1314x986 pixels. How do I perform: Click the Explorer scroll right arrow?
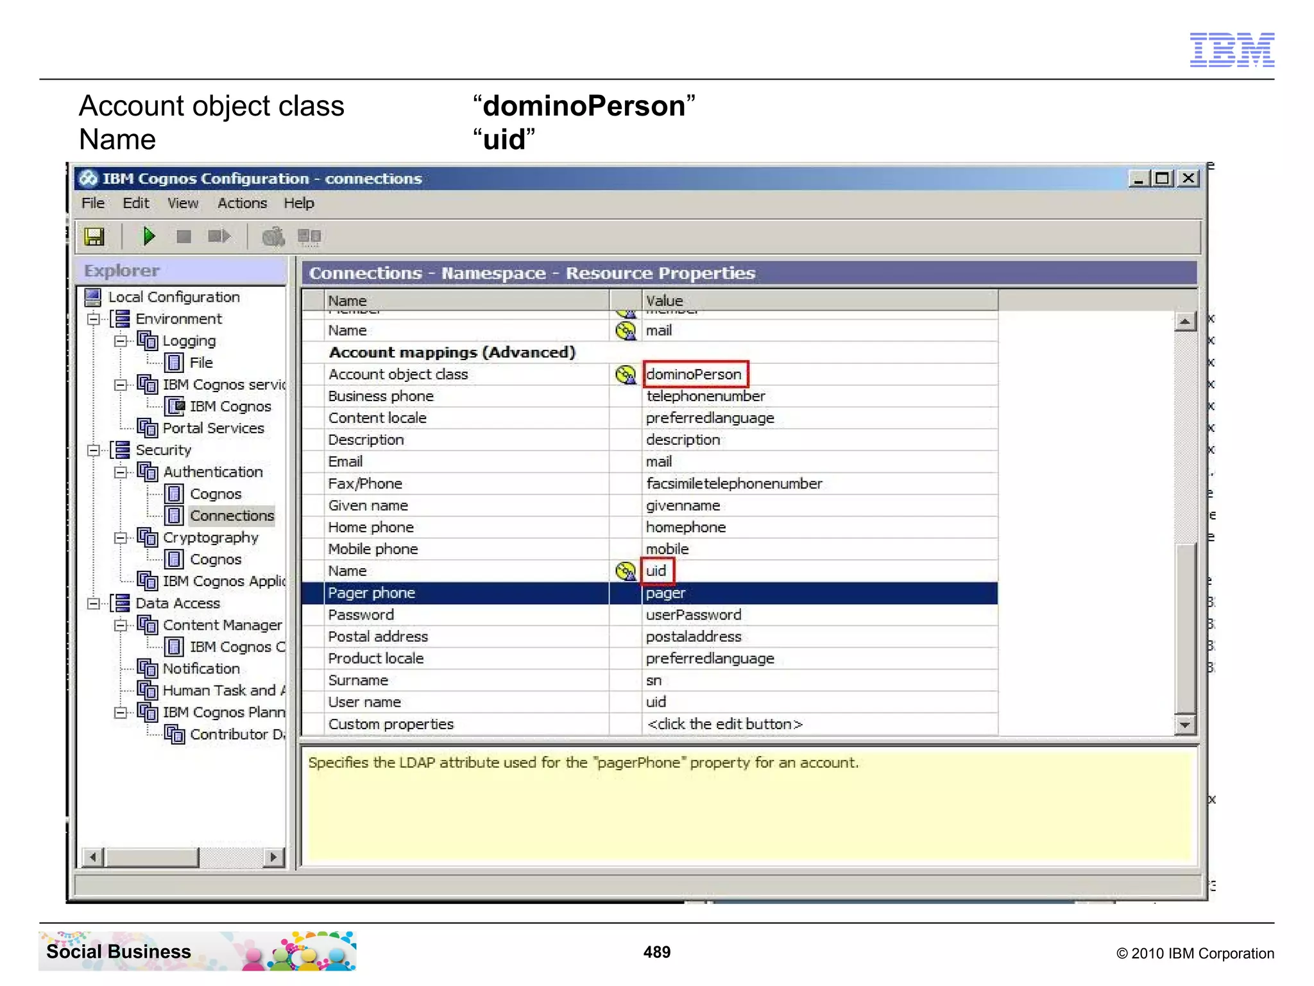click(274, 857)
